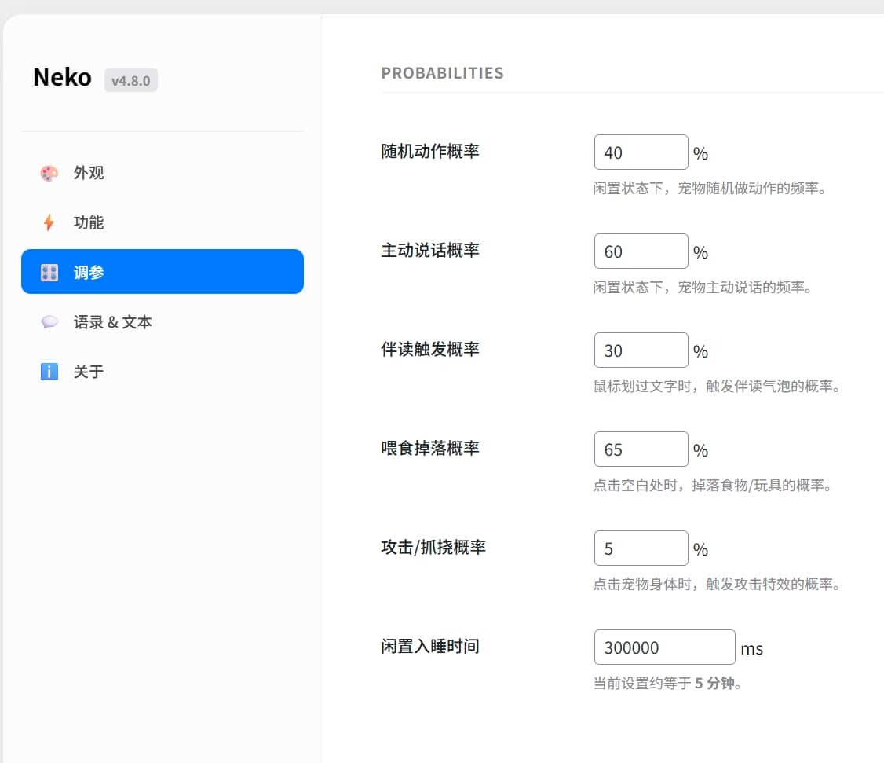884x763 pixels.
Task: Click the icon on the highlighted 调参 item
Action: pos(49,273)
